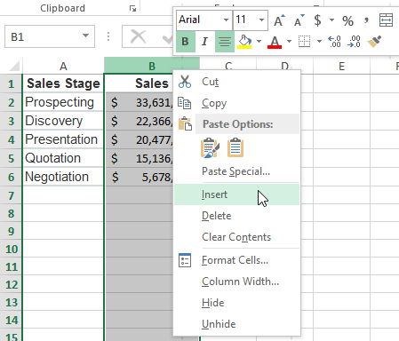Select the Format Painter brush

click(x=374, y=42)
